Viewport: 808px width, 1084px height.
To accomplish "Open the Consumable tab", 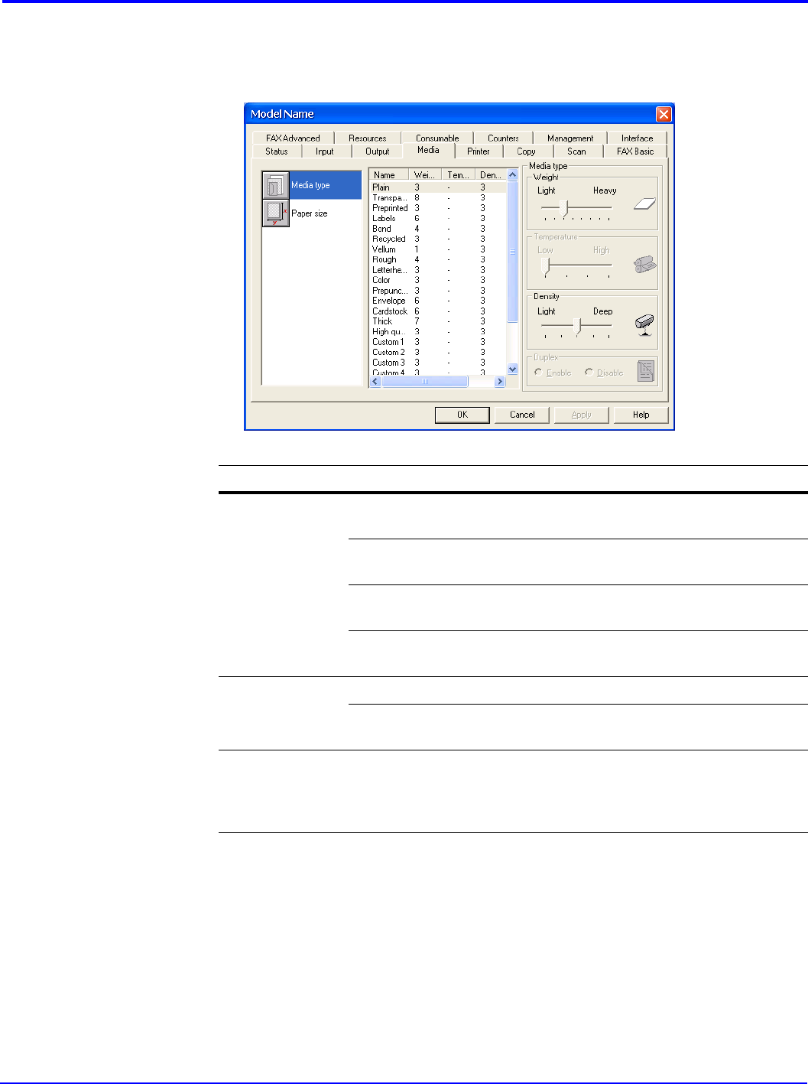I will tap(437, 138).
